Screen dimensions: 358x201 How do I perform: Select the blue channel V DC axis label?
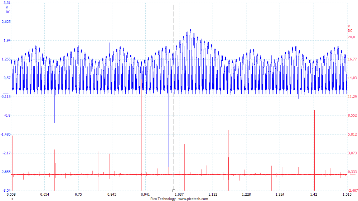pyautogui.click(x=8, y=10)
